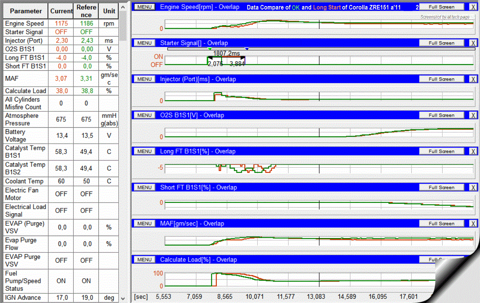The image size is (480, 303).
Task: Open MENU for Short FT B1S1 graph
Action: coord(145,187)
